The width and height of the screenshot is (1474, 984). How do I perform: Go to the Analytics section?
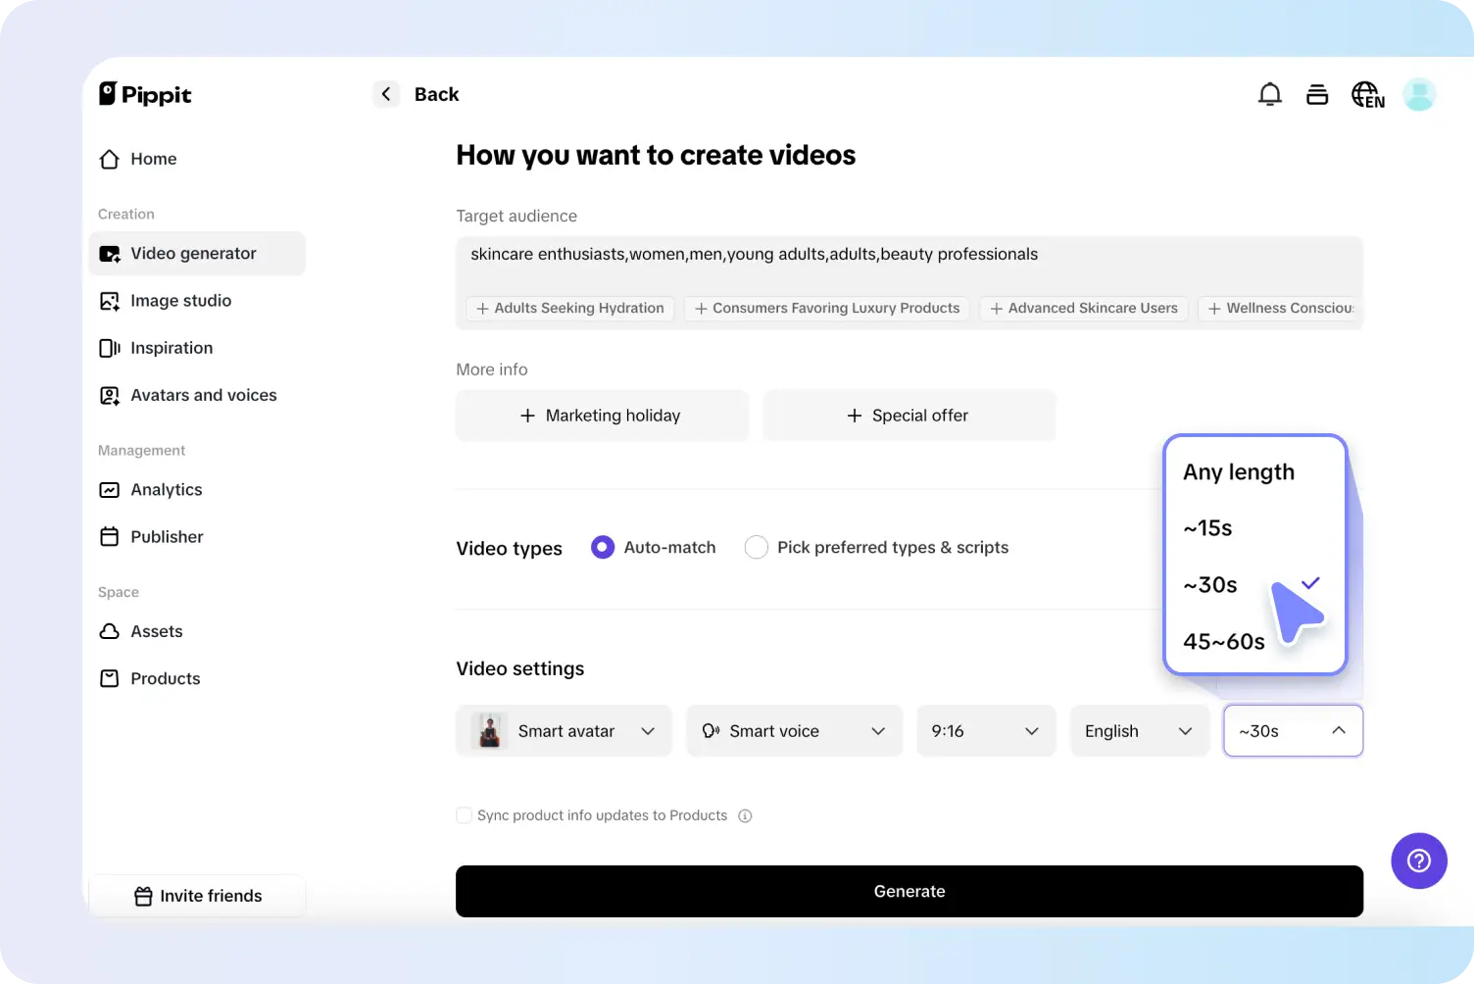pyautogui.click(x=166, y=489)
